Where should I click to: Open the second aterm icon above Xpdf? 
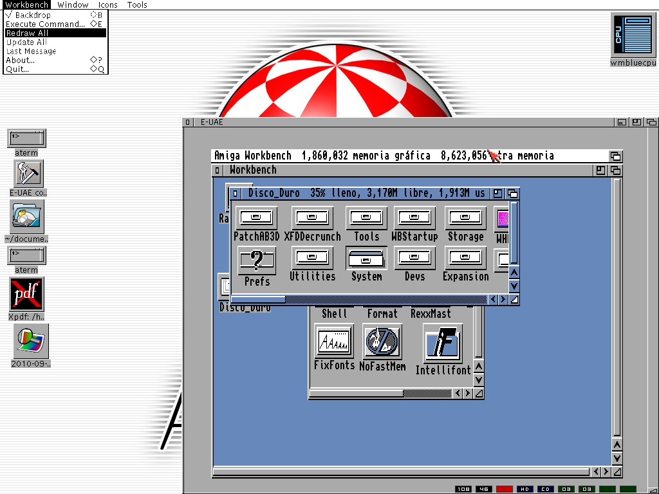pyautogui.click(x=26, y=255)
